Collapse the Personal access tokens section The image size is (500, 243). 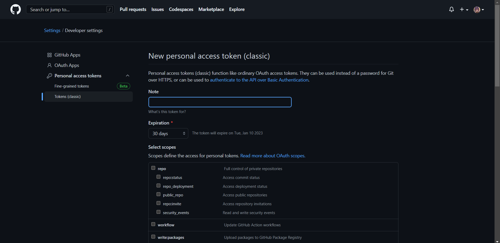point(128,76)
